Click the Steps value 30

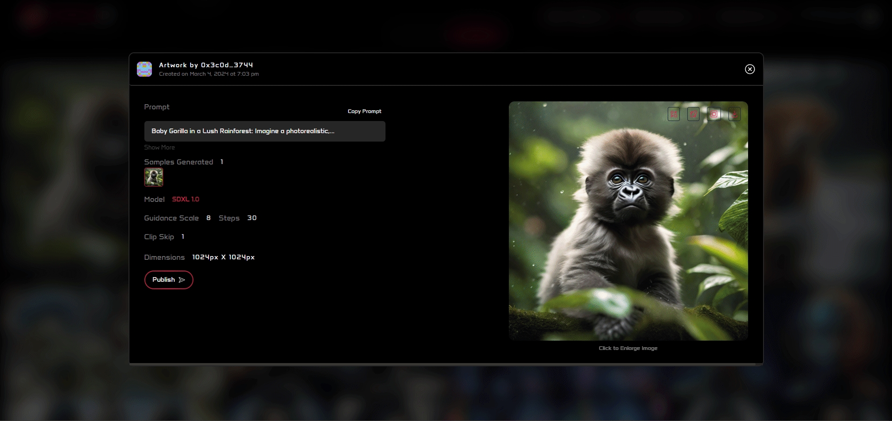(252, 218)
